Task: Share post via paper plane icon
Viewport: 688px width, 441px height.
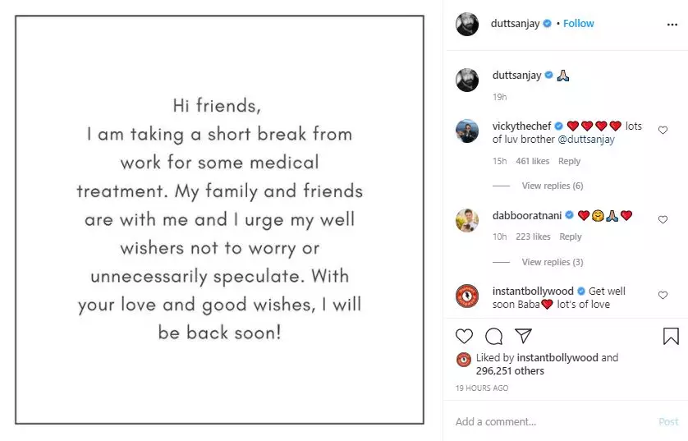Action: coord(523,336)
